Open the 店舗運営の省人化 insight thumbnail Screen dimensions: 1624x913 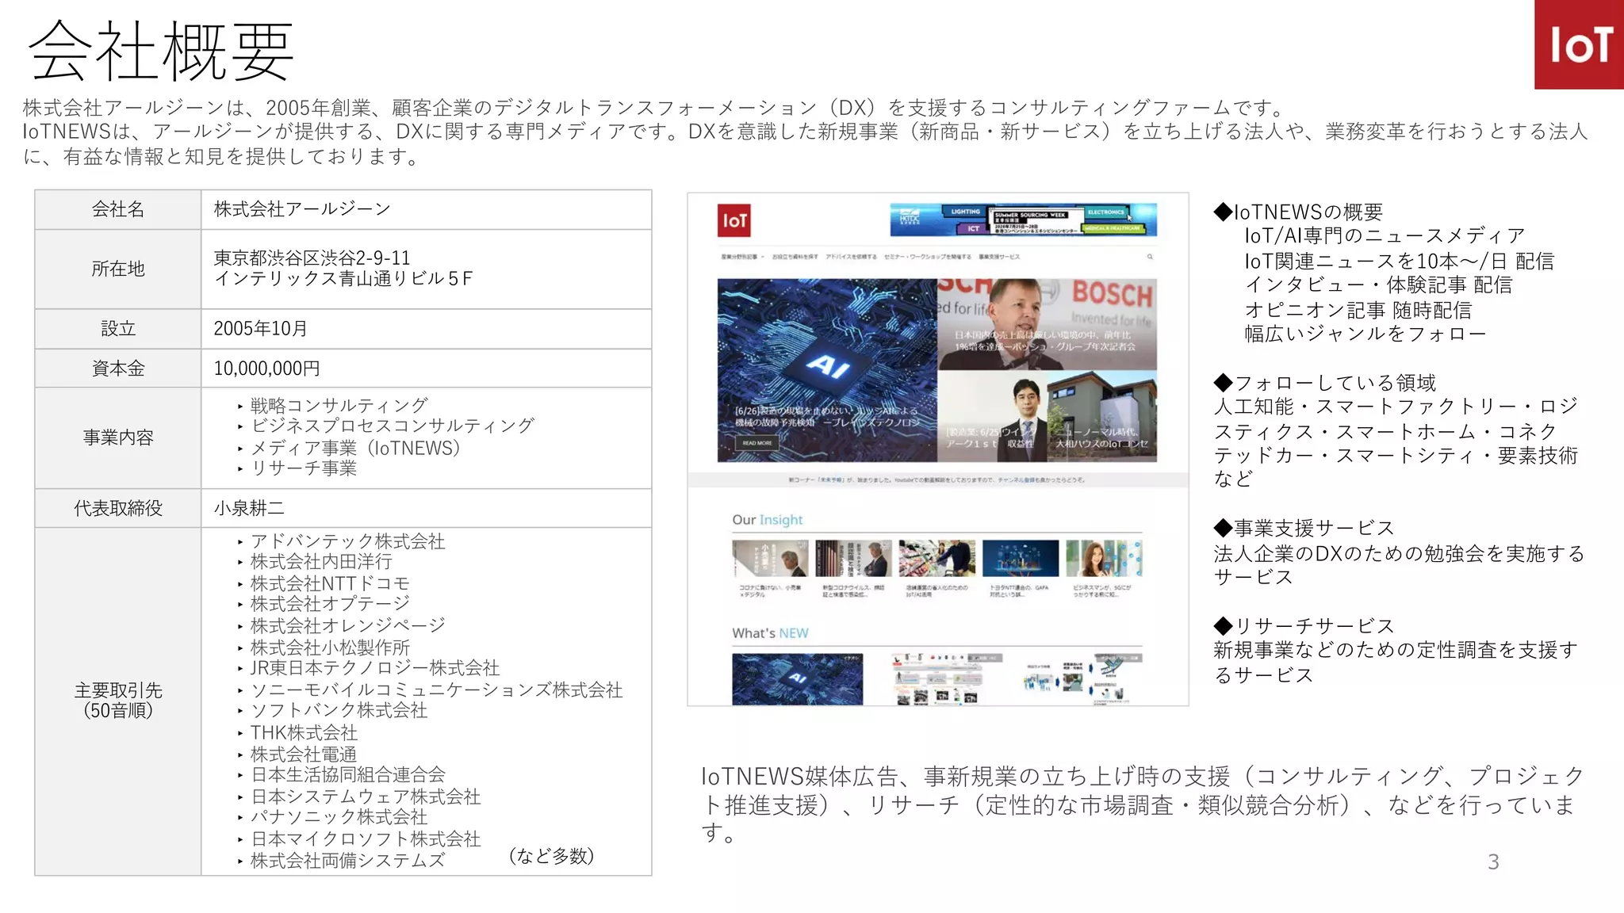[936, 559]
